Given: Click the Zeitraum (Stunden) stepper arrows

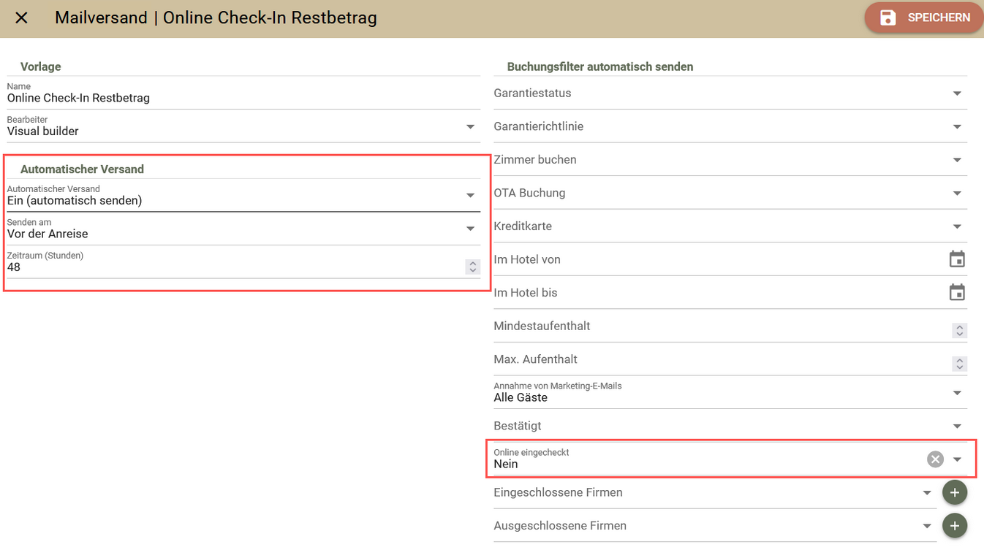Looking at the screenshot, I should tap(472, 267).
